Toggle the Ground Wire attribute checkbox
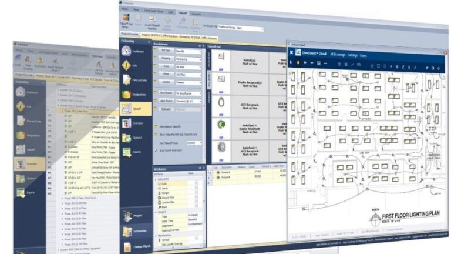The height and width of the screenshot is (254, 451). (197, 198)
